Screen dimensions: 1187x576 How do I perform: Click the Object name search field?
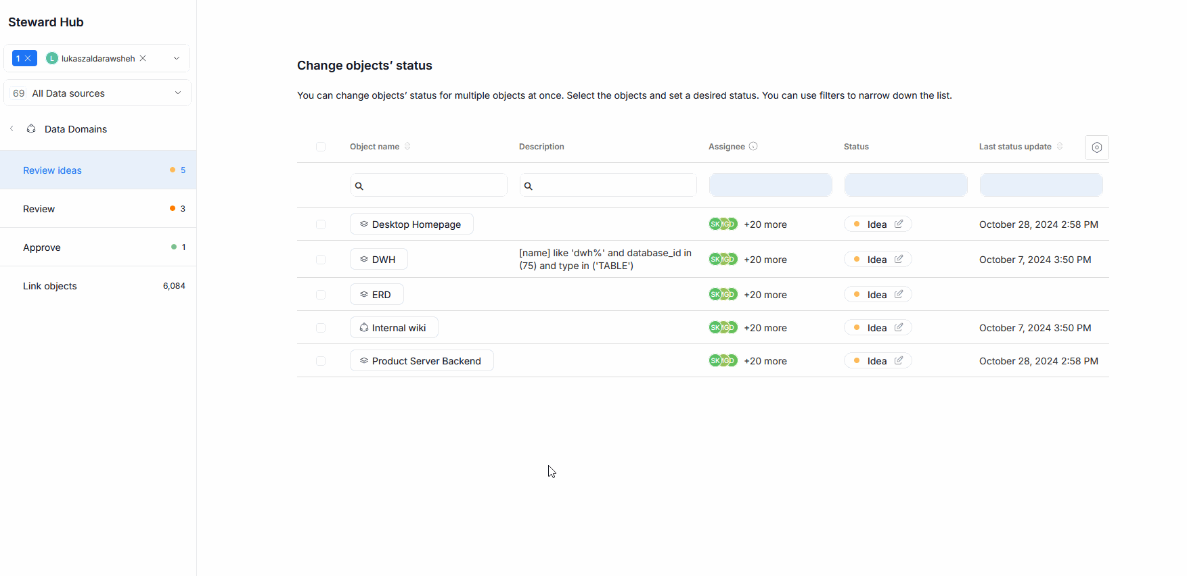click(x=429, y=185)
